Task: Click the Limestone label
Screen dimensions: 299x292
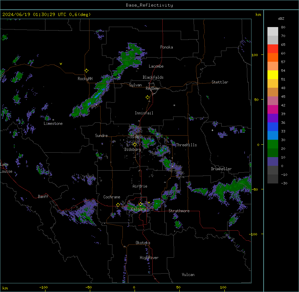Action: [x=53, y=123]
